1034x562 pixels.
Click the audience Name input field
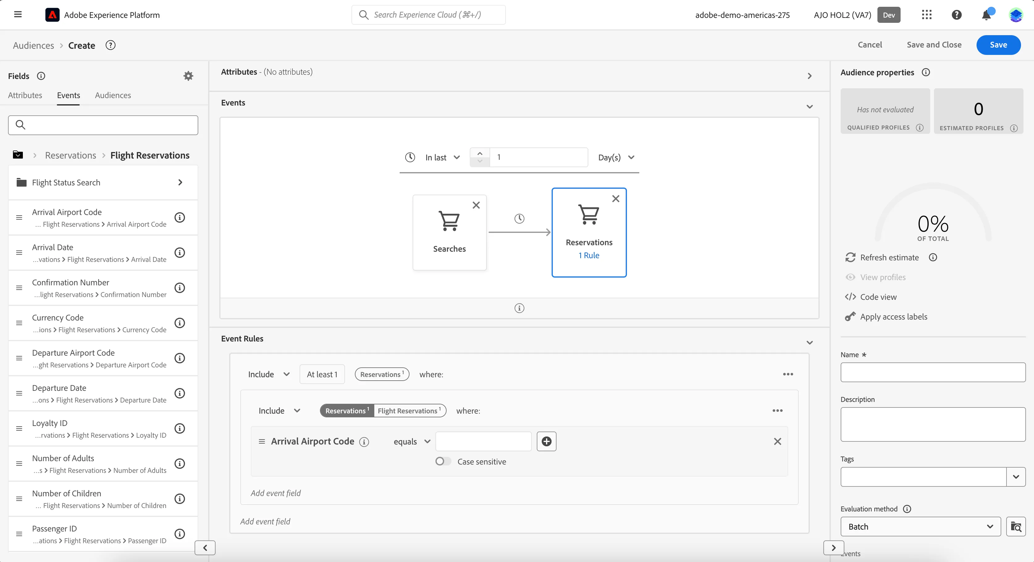933,372
